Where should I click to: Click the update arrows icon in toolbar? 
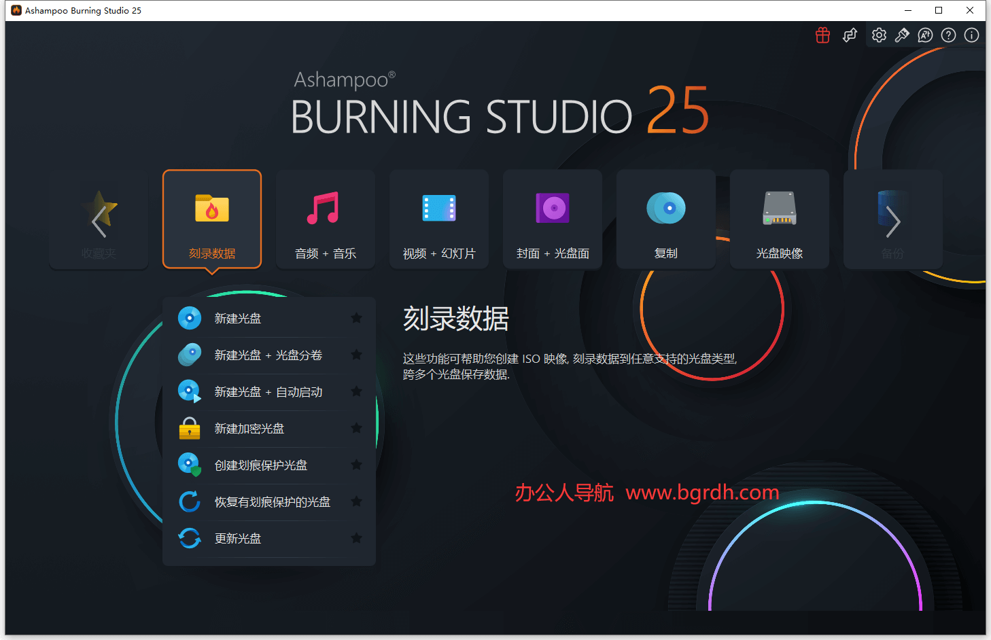tap(850, 35)
